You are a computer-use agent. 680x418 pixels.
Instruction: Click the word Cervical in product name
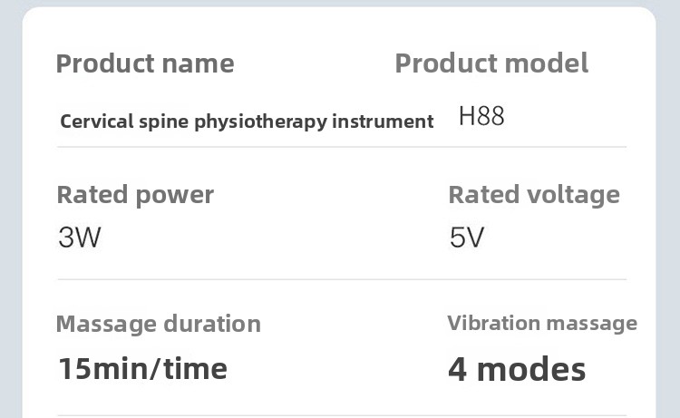(x=97, y=121)
